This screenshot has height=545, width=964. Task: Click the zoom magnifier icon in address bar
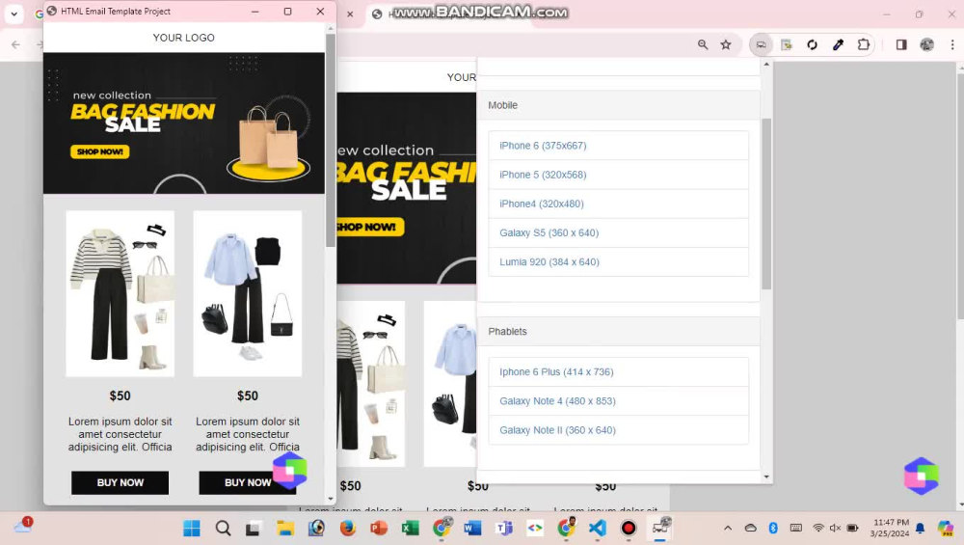click(x=703, y=44)
